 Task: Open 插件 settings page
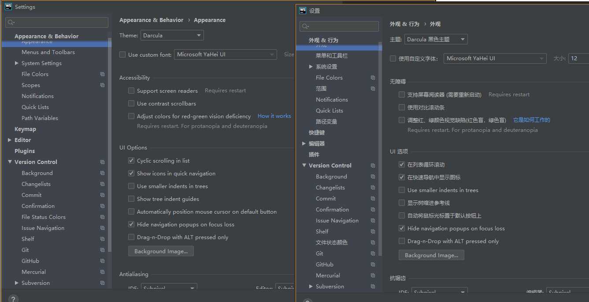pyautogui.click(x=314, y=155)
